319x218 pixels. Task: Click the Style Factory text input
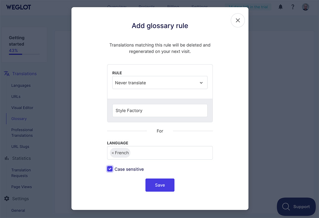click(160, 110)
